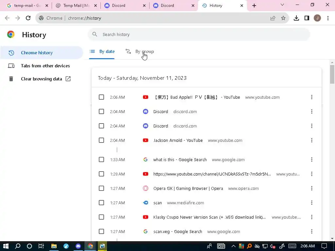Open Windows taskbar search

click(18, 246)
